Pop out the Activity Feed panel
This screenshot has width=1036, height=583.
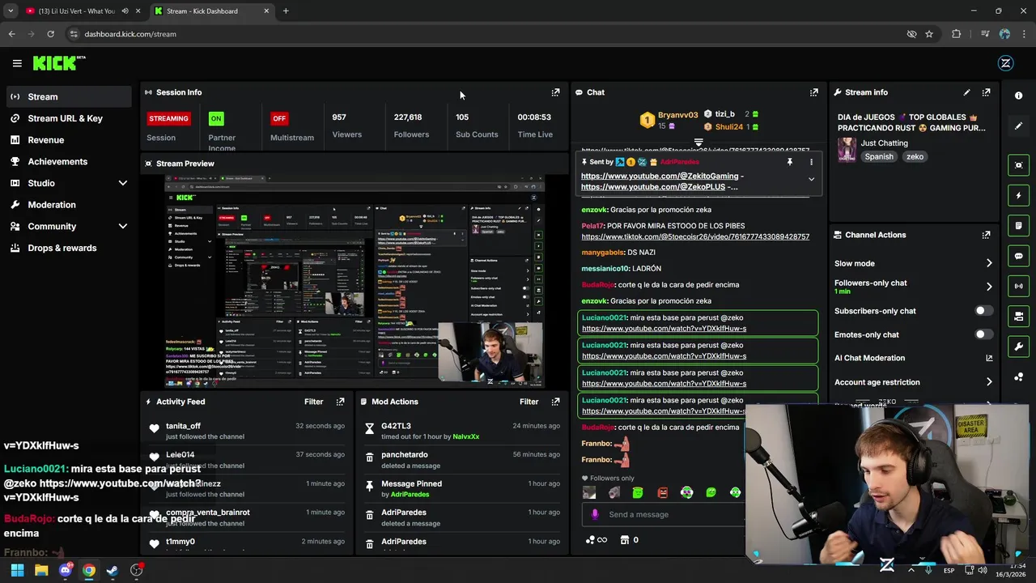point(340,402)
